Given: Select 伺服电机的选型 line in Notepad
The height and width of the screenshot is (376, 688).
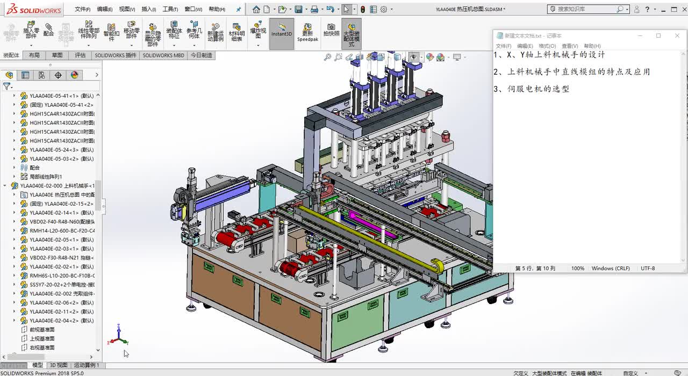Looking at the screenshot, I should point(539,89).
